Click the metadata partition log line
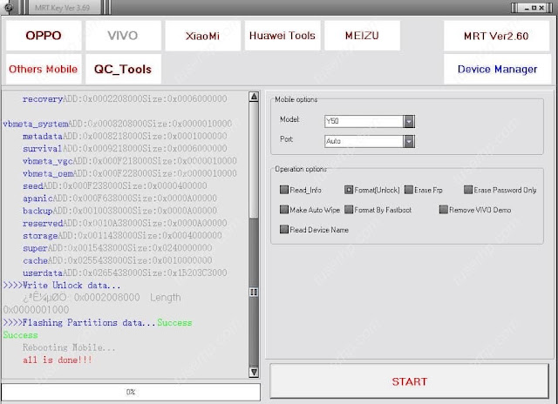 (125, 136)
